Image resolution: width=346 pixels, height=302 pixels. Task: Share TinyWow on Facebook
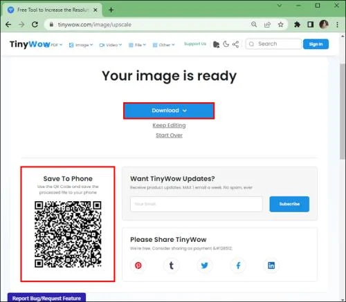[x=238, y=265]
